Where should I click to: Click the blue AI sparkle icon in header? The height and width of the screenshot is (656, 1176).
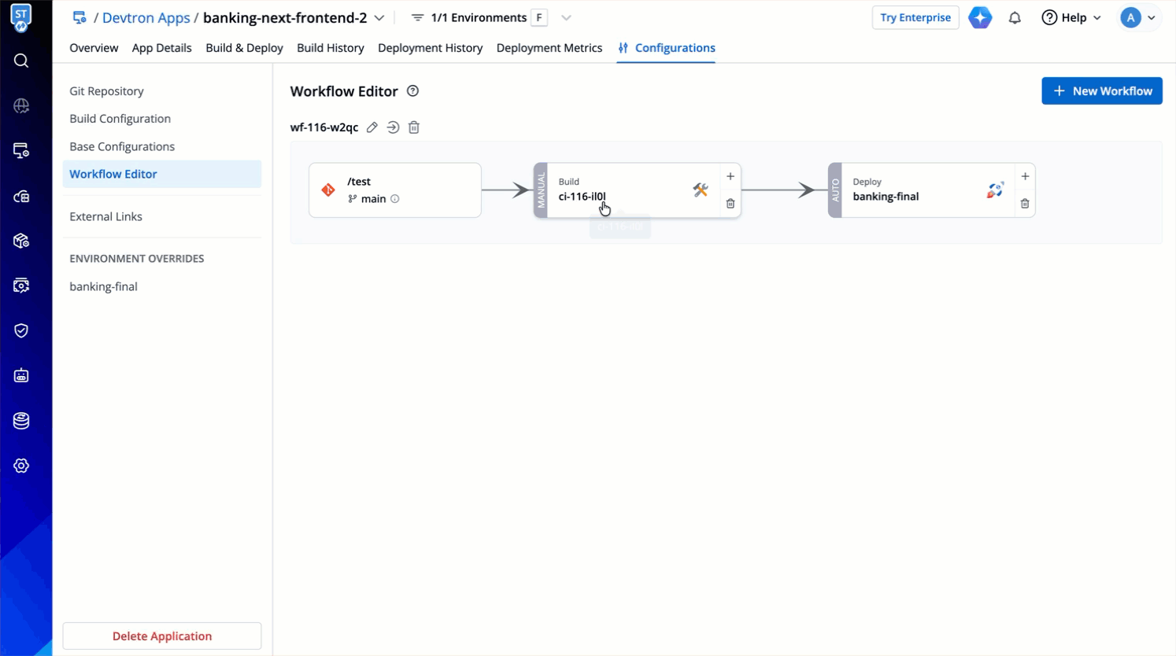tap(980, 18)
